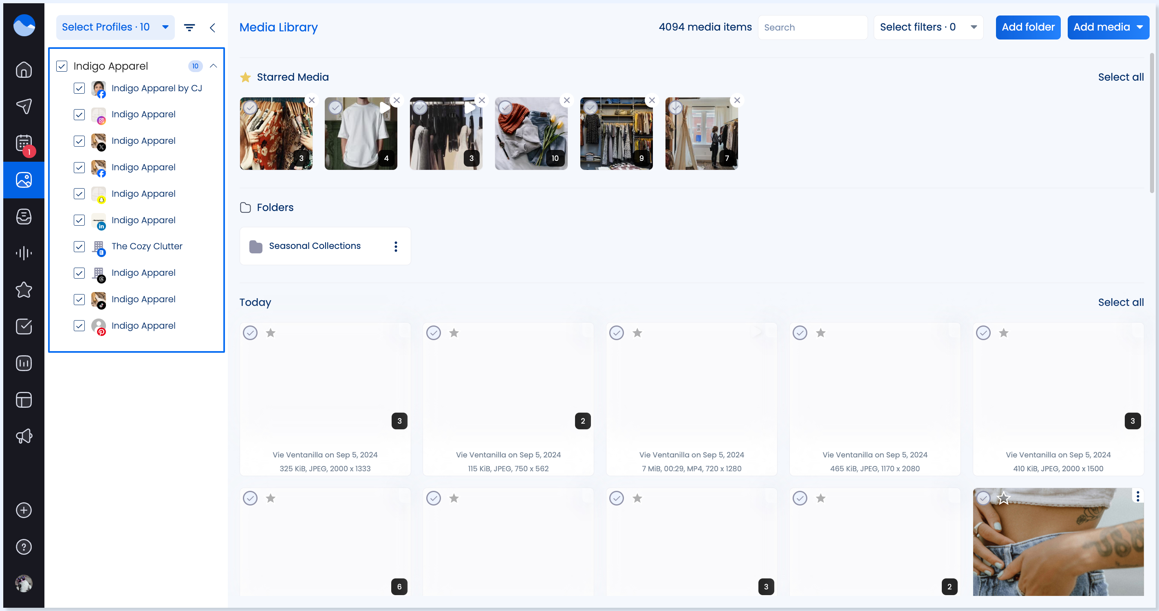The image size is (1159, 611).
Task: Click the Add folder button
Action: coord(1028,27)
